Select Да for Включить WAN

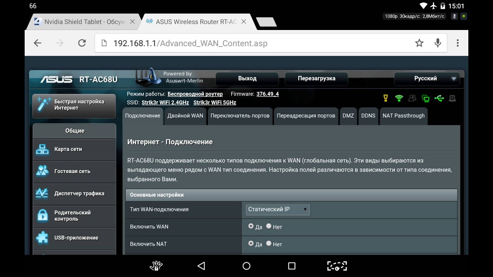(x=251, y=226)
